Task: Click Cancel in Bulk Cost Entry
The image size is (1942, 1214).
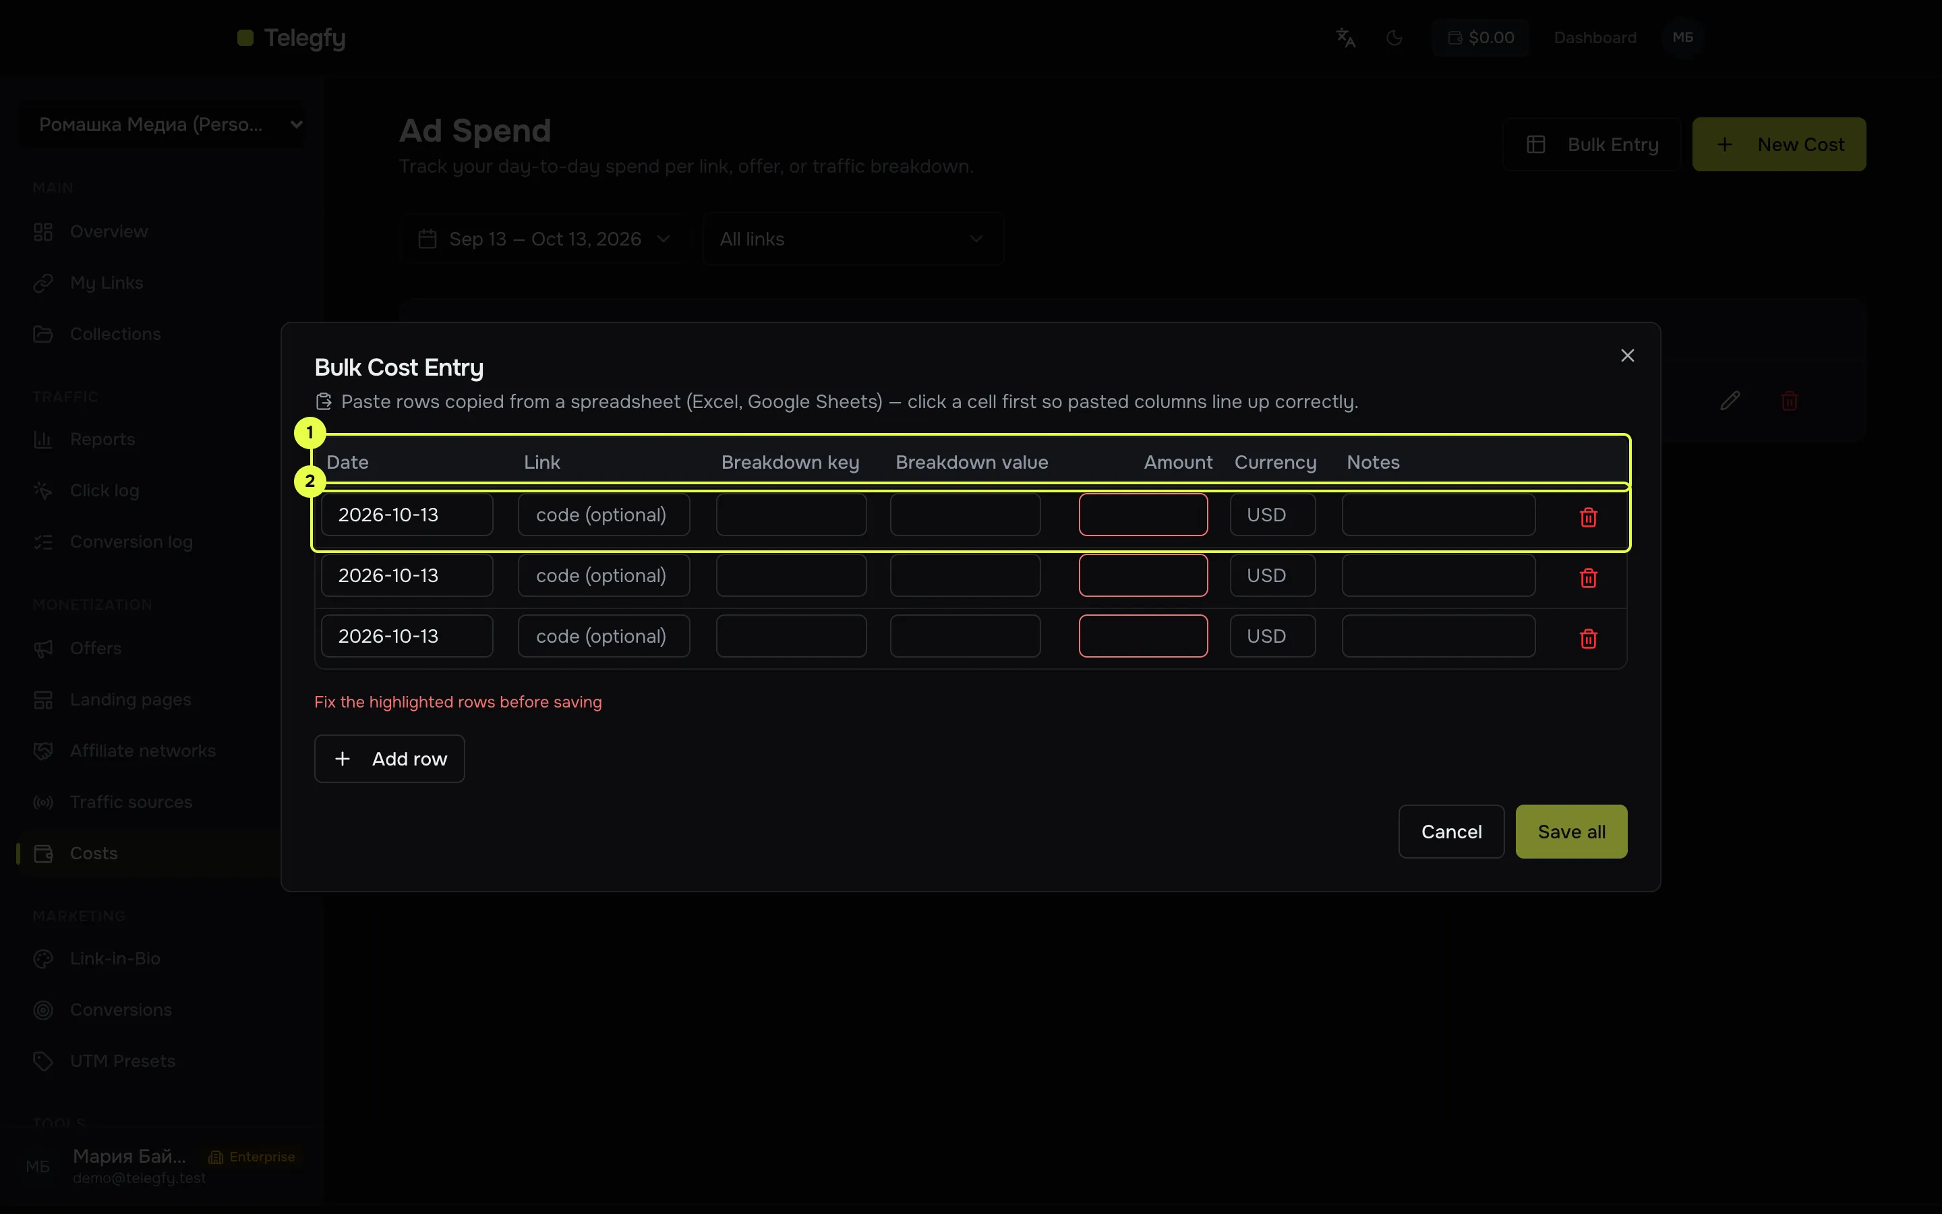Action: (1451, 832)
